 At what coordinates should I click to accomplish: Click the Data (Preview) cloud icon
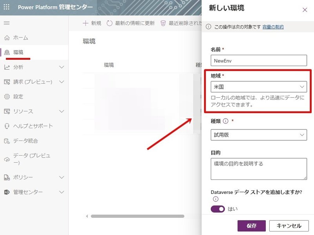click(7, 159)
